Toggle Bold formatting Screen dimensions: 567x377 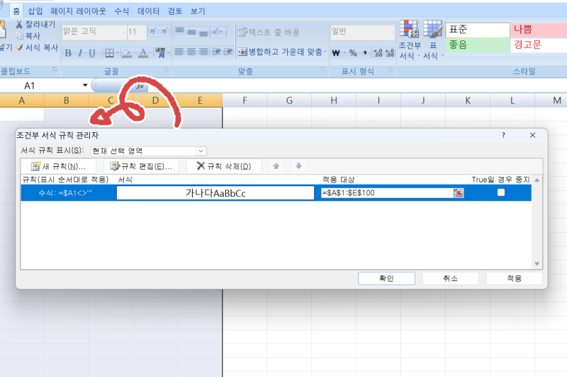click(68, 53)
